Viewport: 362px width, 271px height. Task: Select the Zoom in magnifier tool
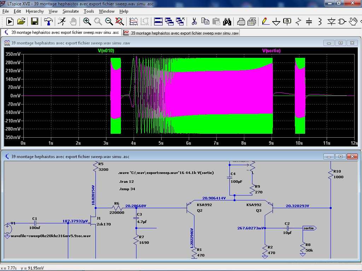[87, 22]
